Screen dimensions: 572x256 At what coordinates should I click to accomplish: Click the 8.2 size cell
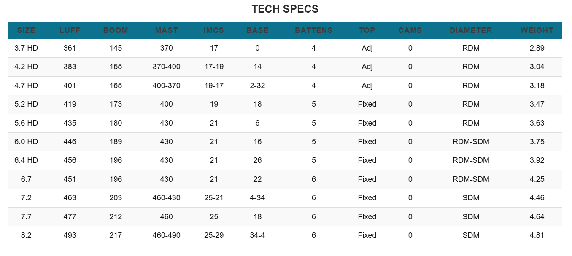[x=26, y=235]
